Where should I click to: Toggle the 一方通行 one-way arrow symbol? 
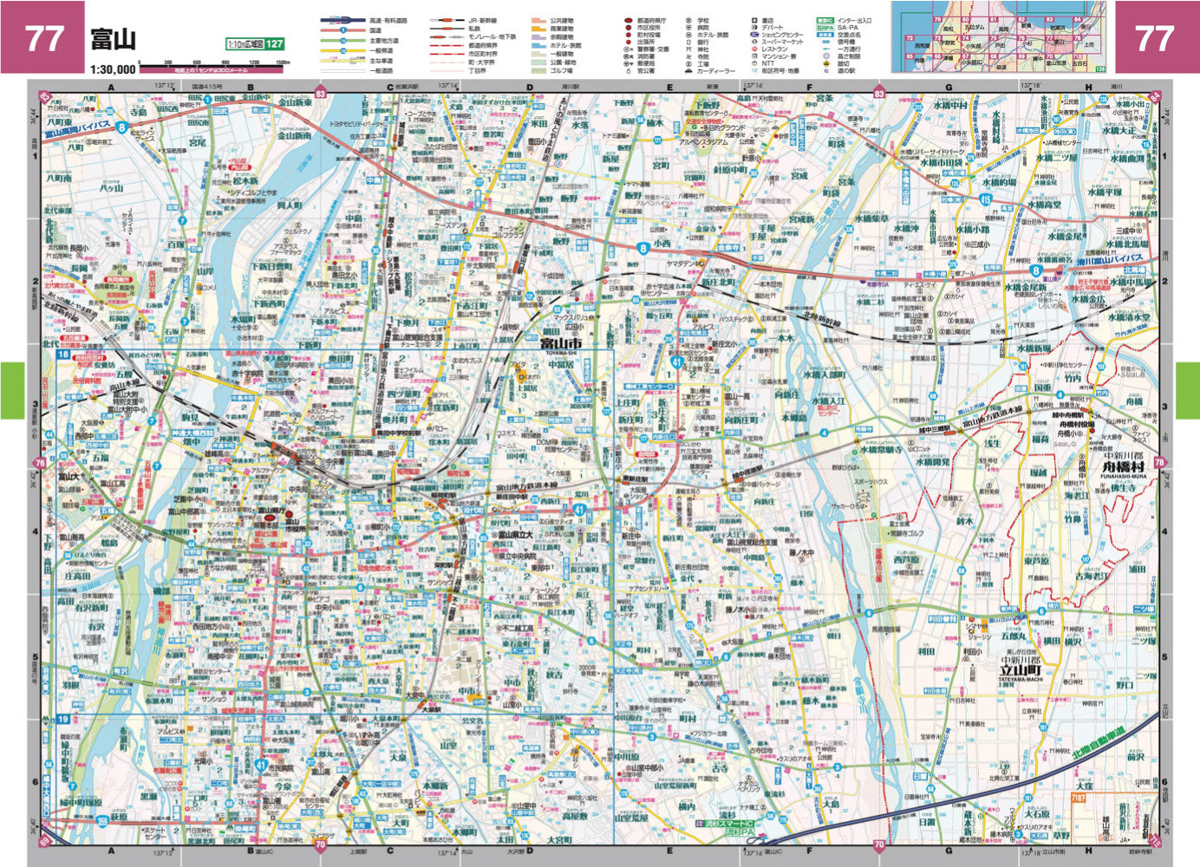(825, 49)
